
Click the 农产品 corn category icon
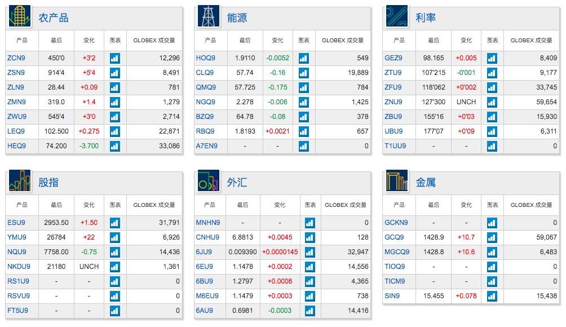tap(20, 16)
